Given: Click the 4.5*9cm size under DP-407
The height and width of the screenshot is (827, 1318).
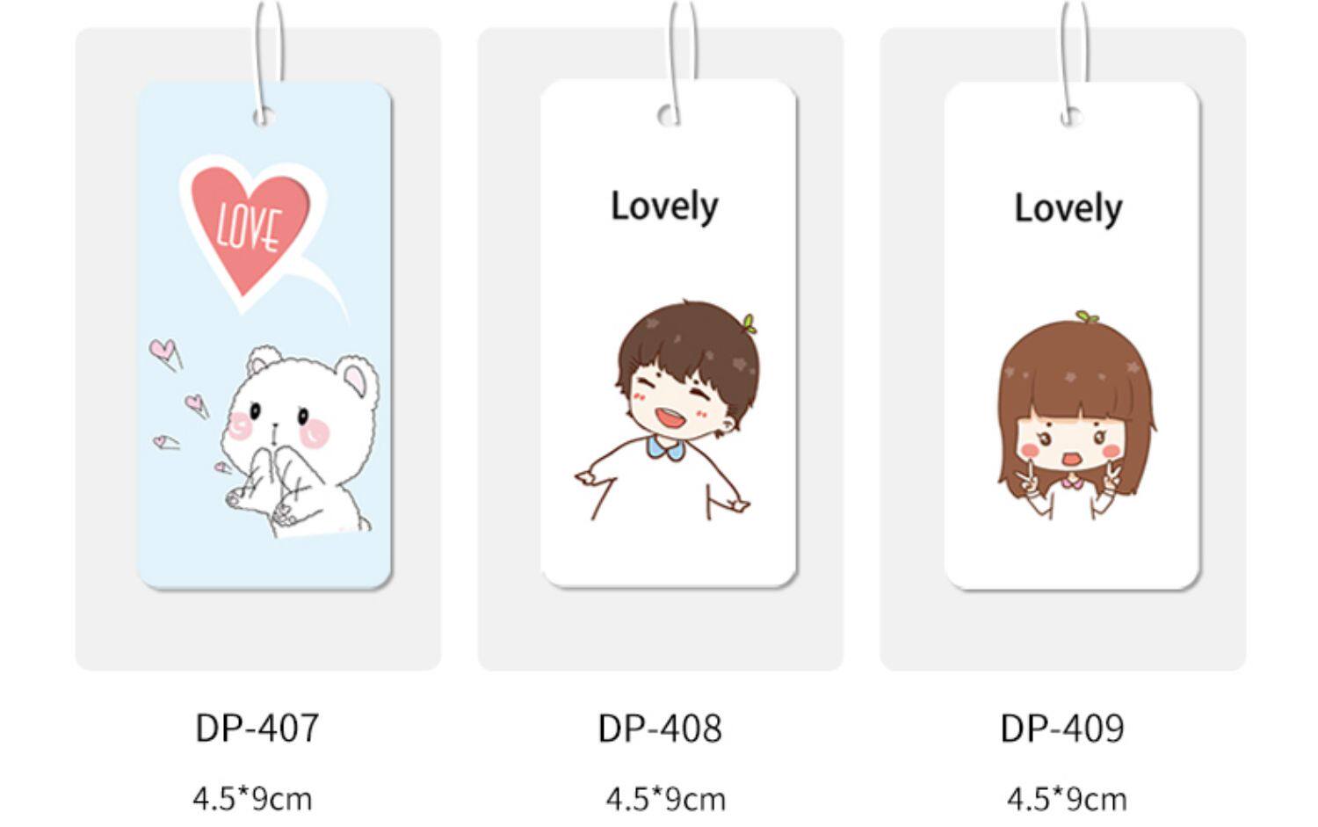Looking at the screenshot, I should pos(252,799).
